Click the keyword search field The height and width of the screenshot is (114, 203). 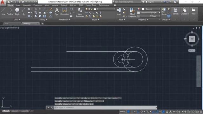click(x=128, y=2)
